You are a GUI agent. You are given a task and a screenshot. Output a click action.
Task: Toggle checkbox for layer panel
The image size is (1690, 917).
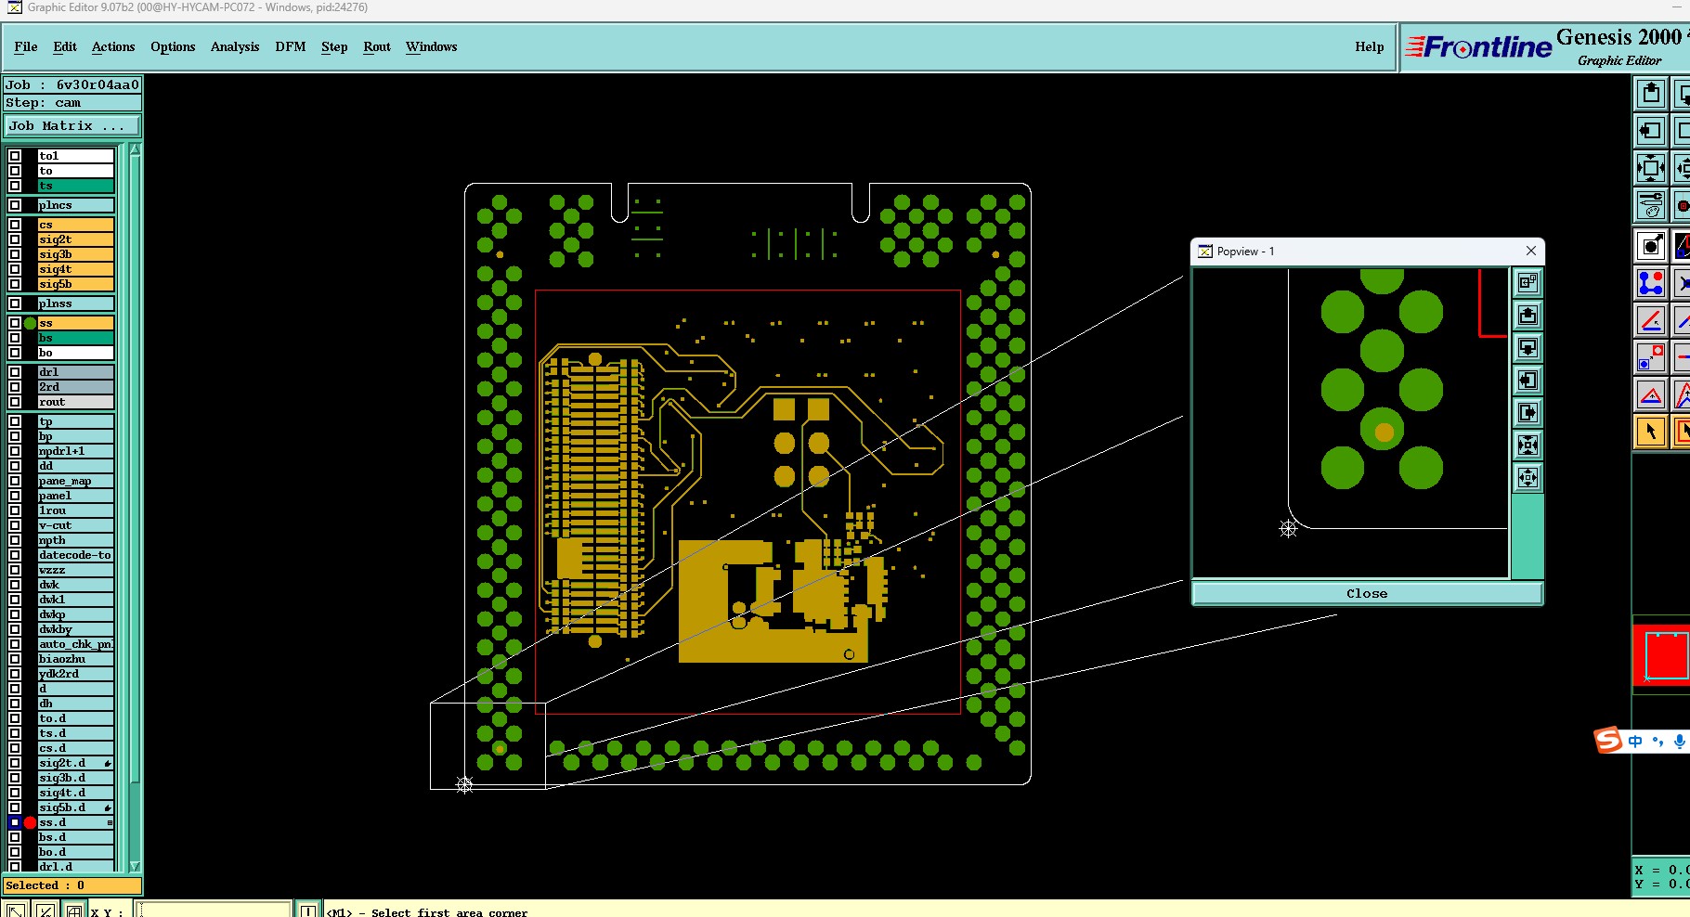[15, 496]
